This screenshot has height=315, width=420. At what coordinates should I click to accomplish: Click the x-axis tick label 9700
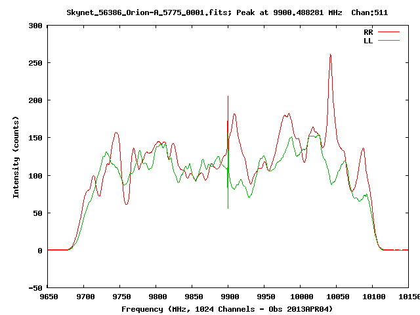85,297
